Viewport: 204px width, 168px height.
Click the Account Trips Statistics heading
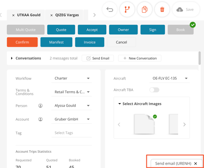[33, 151]
